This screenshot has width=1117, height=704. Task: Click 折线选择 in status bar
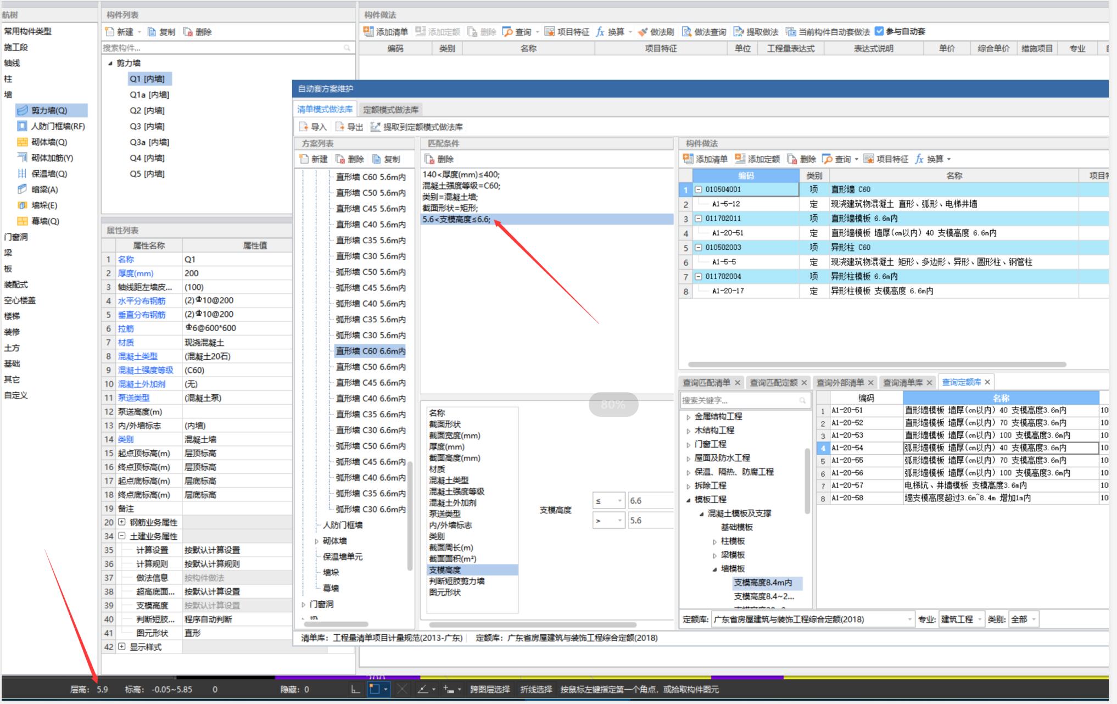point(536,689)
